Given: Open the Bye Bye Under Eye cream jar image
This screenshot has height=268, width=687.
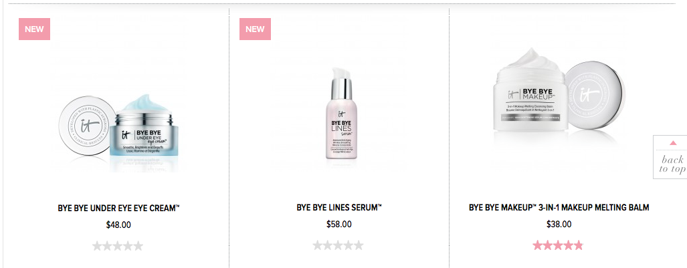Looking at the screenshot, I should click(118, 127).
